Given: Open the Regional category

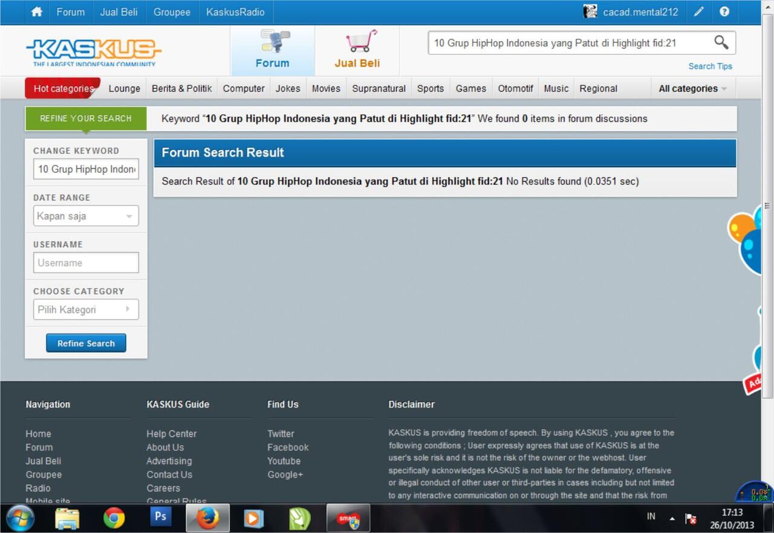Looking at the screenshot, I should [599, 88].
